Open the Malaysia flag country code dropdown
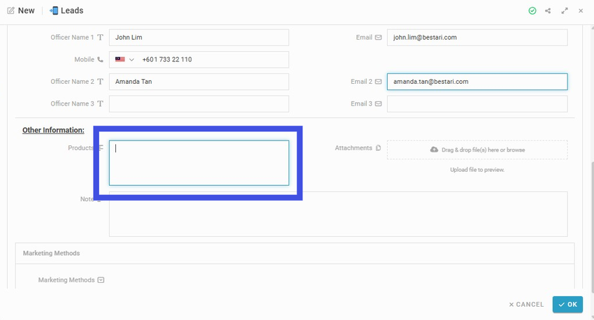Image resolution: width=594 pixels, height=320 pixels. 124,59
